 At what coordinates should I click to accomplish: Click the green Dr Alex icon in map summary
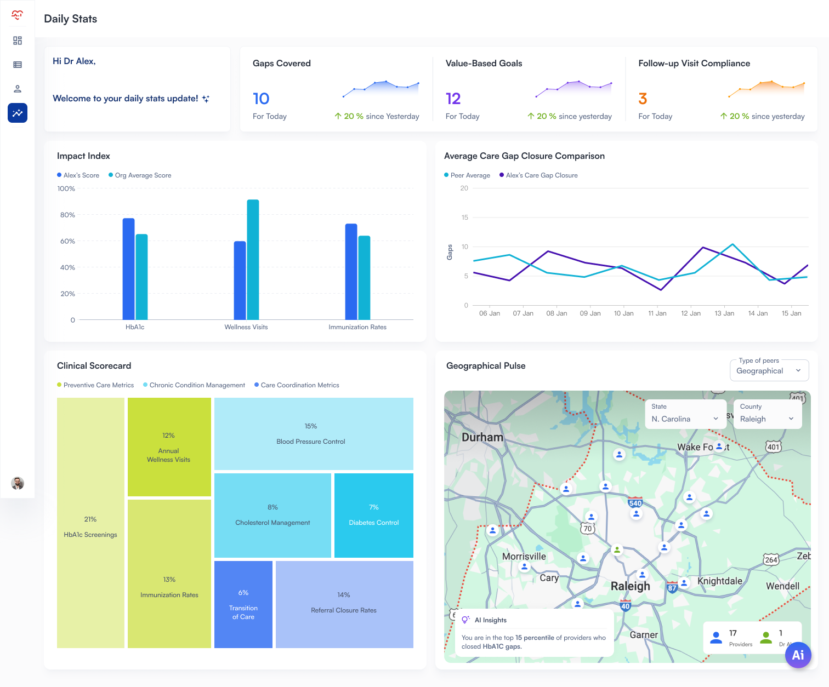766,637
